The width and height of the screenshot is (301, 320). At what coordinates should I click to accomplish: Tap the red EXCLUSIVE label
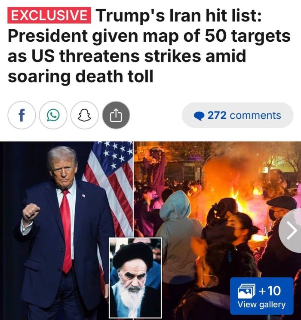click(49, 15)
